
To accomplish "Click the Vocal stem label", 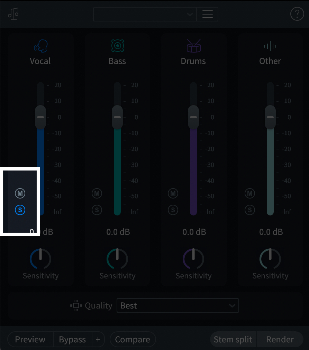I will pyautogui.click(x=40, y=61).
